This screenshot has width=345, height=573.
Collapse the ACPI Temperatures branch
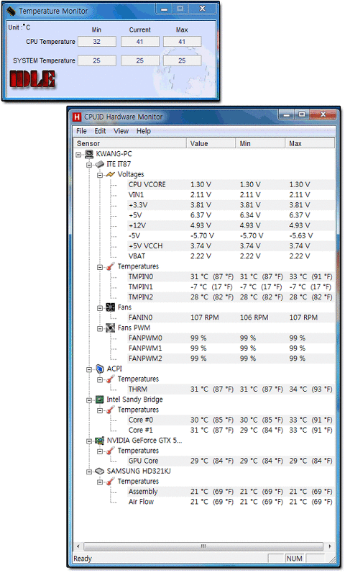pos(100,379)
